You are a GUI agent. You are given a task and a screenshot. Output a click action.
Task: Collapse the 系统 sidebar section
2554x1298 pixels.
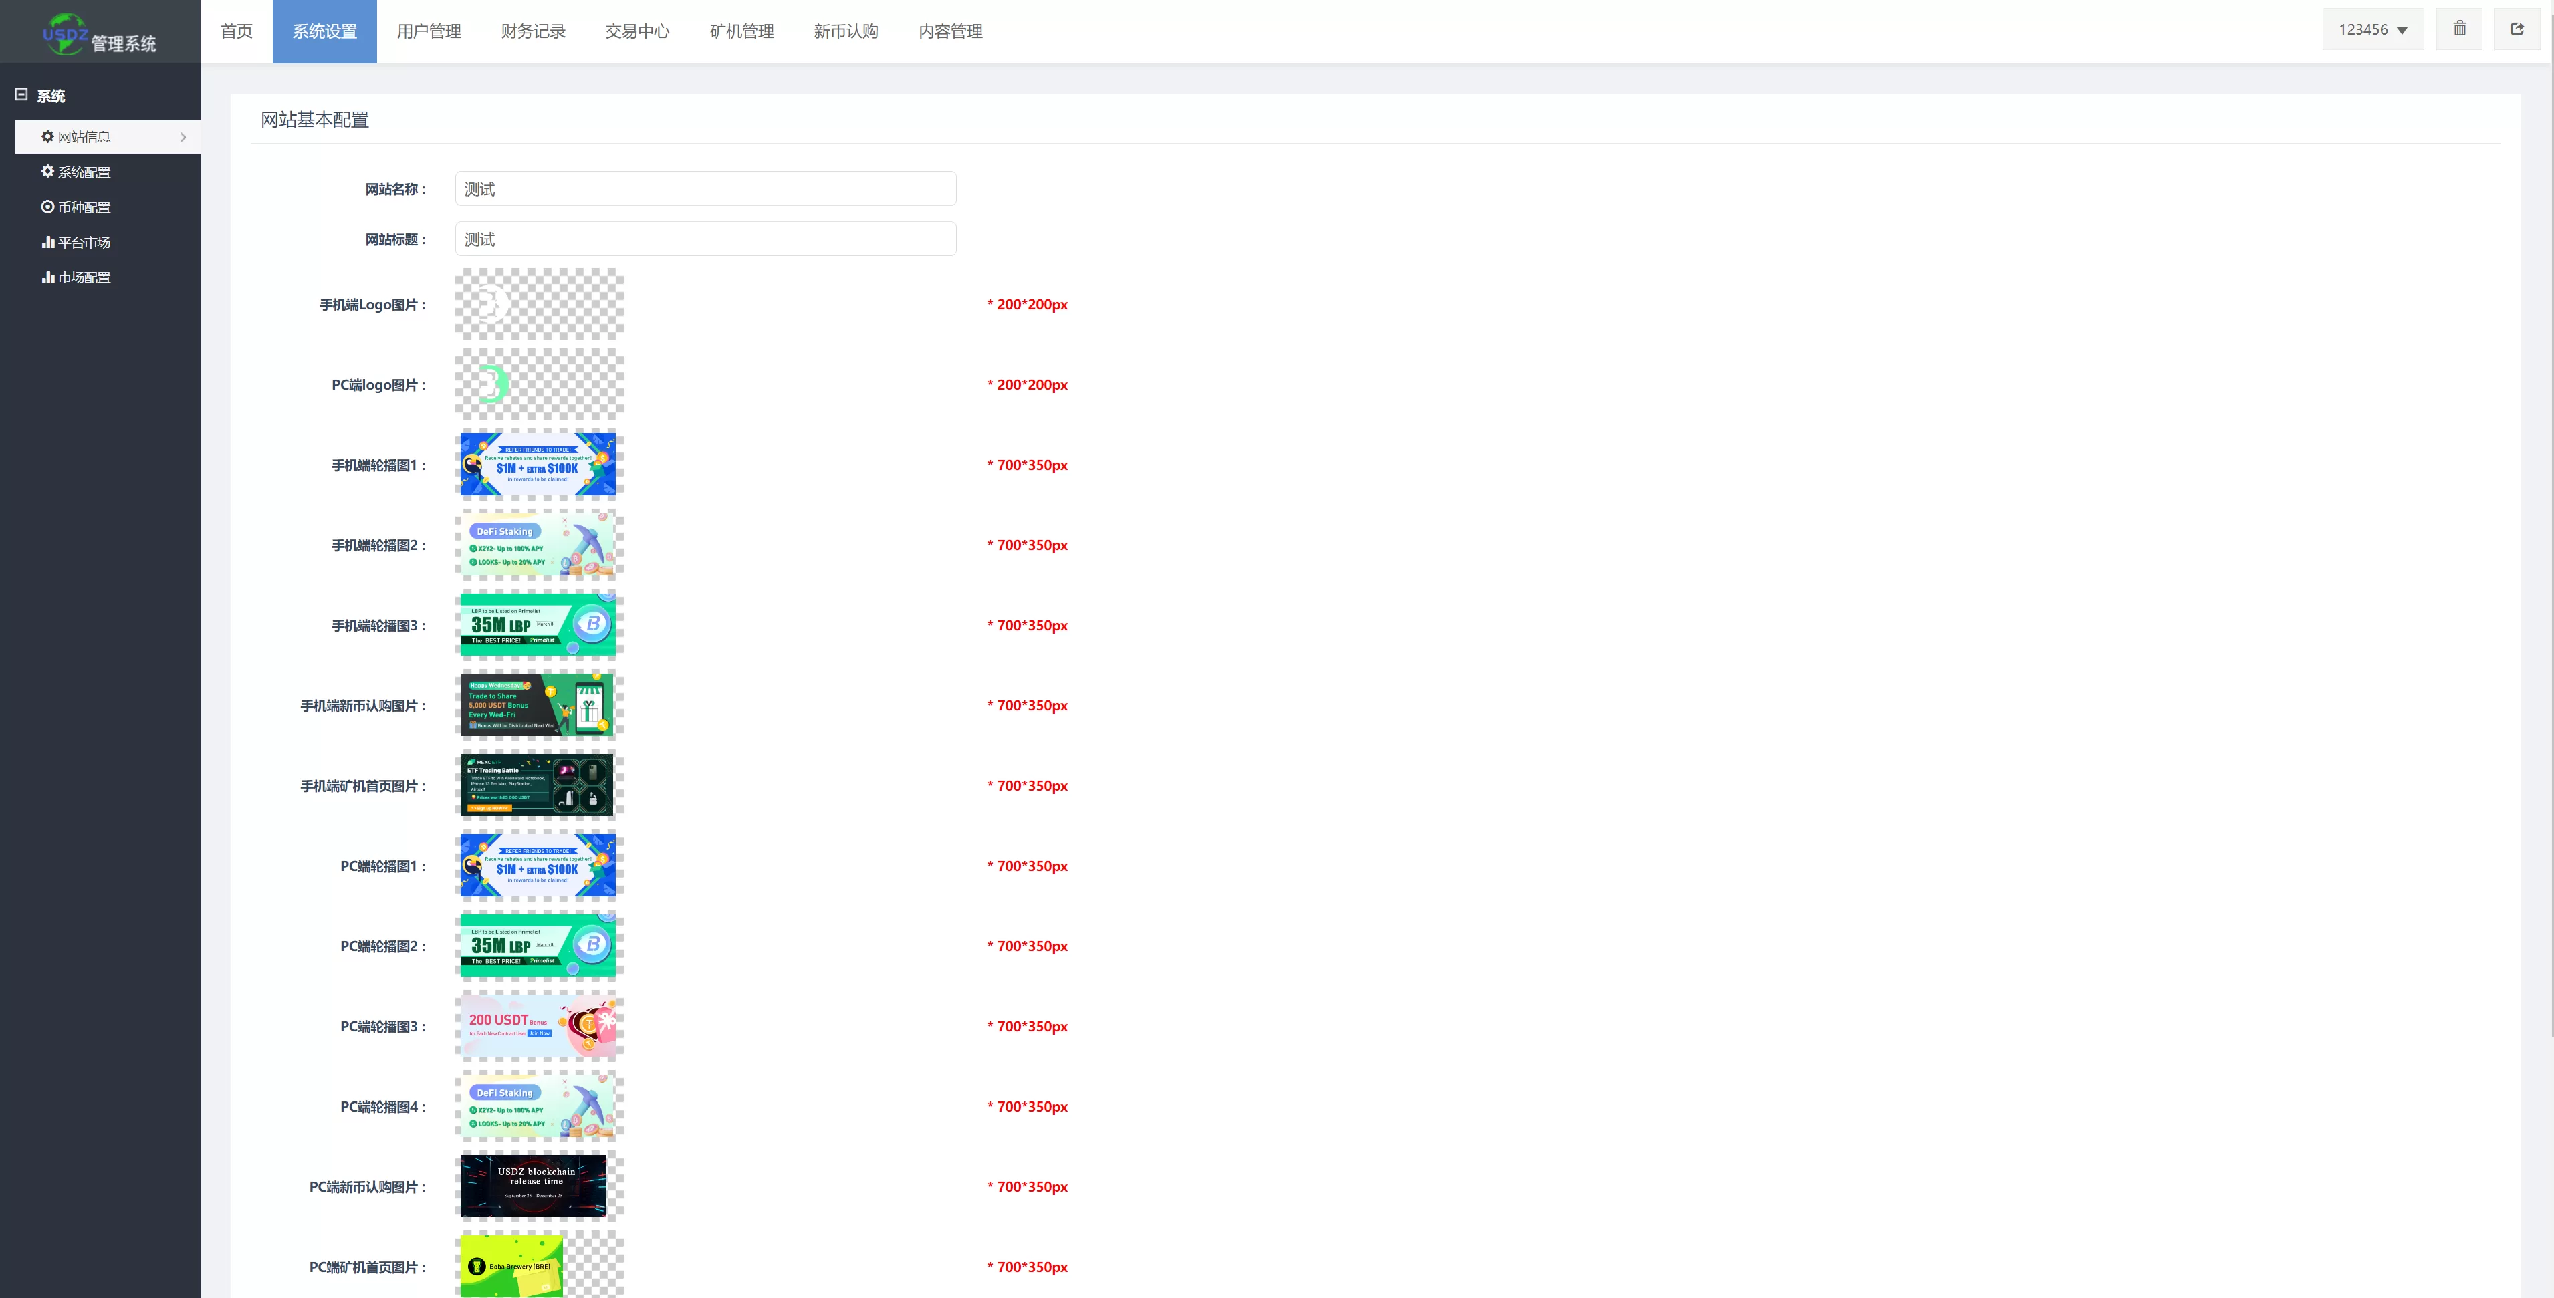click(x=21, y=95)
